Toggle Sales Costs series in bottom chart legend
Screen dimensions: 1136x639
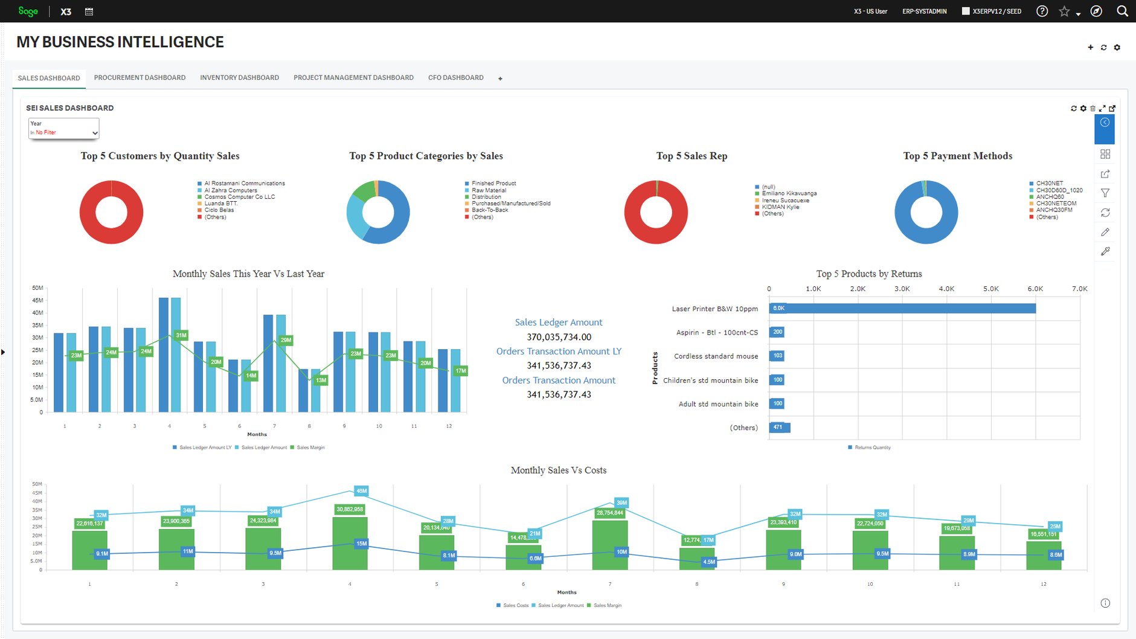[514, 605]
